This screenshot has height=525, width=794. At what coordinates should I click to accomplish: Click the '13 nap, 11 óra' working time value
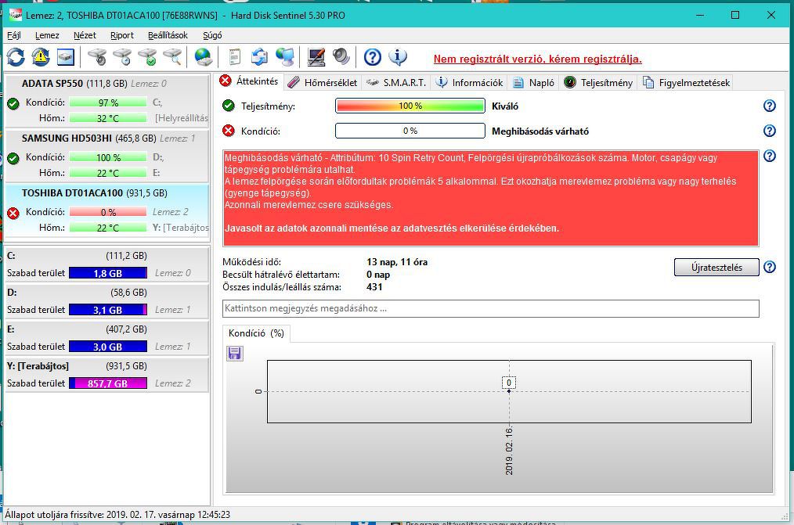pos(397,262)
